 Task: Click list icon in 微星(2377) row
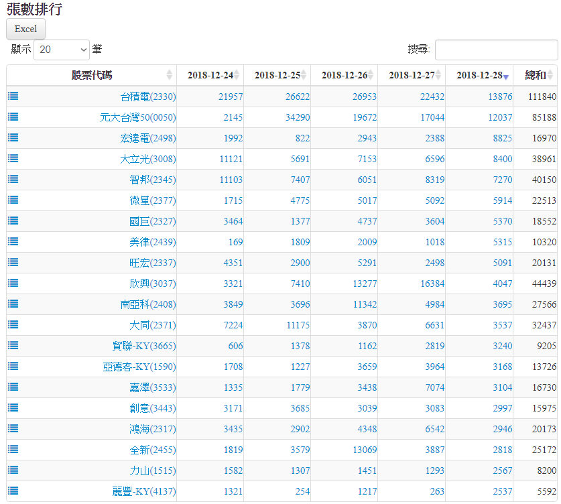[x=13, y=200]
